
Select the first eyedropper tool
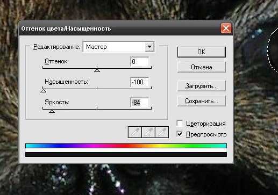(x=135, y=132)
